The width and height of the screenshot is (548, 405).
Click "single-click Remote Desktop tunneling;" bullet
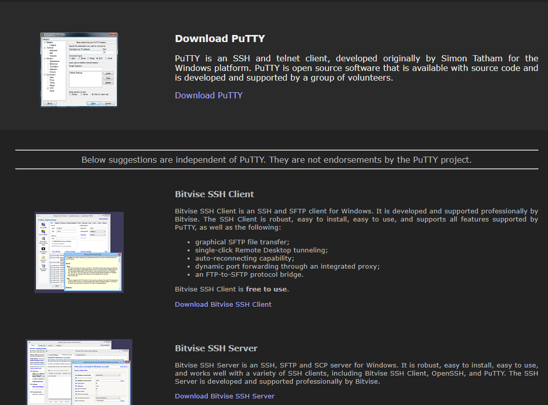tap(262, 250)
